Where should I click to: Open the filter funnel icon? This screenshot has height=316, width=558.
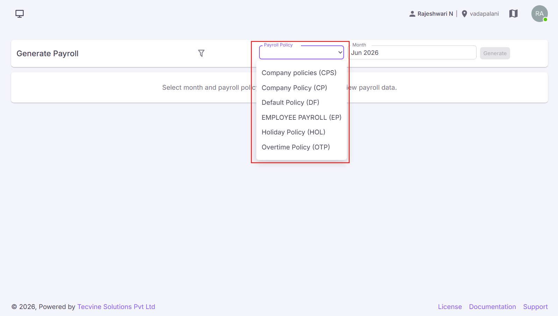click(201, 53)
